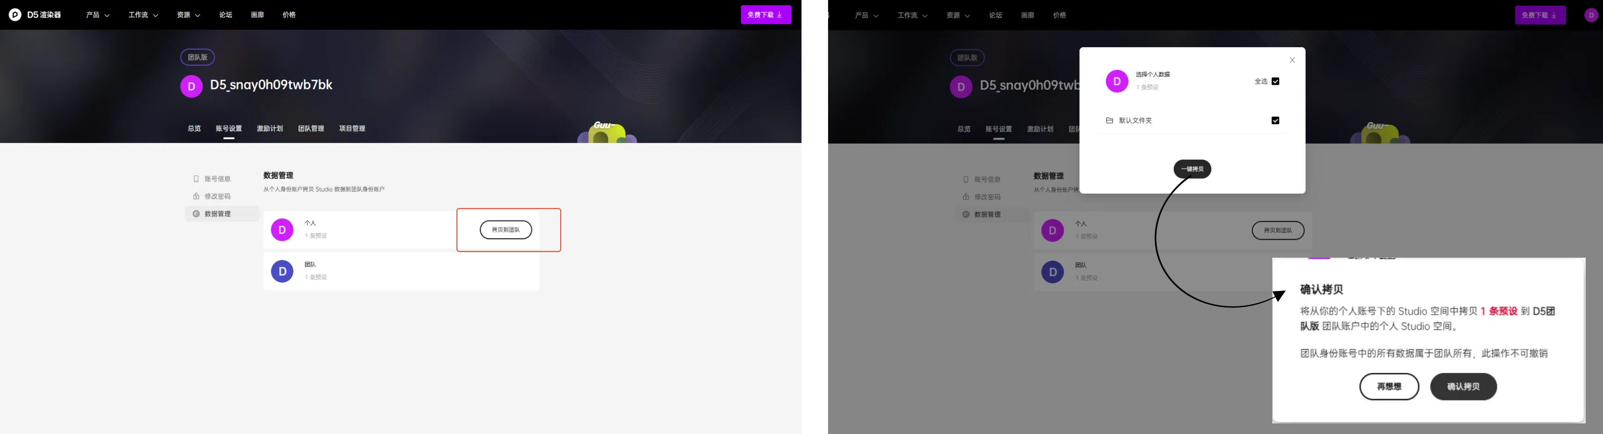Click the lock icon beside 修改密码 in the undimmed sidebar
This screenshot has height=434, width=1603.
pos(196,197)
